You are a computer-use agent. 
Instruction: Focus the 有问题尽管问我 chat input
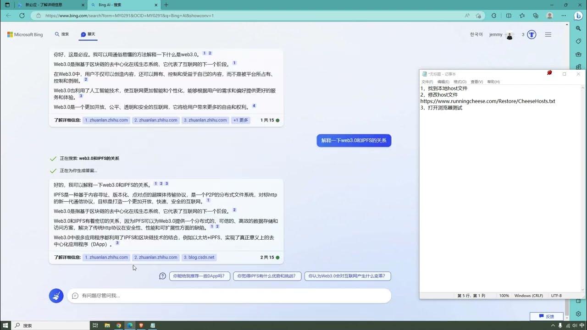[x=229, y=296]
